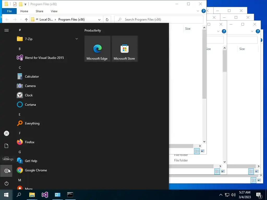Open the address bar history dropdown
Screen dimensions: 267x200
99,20
